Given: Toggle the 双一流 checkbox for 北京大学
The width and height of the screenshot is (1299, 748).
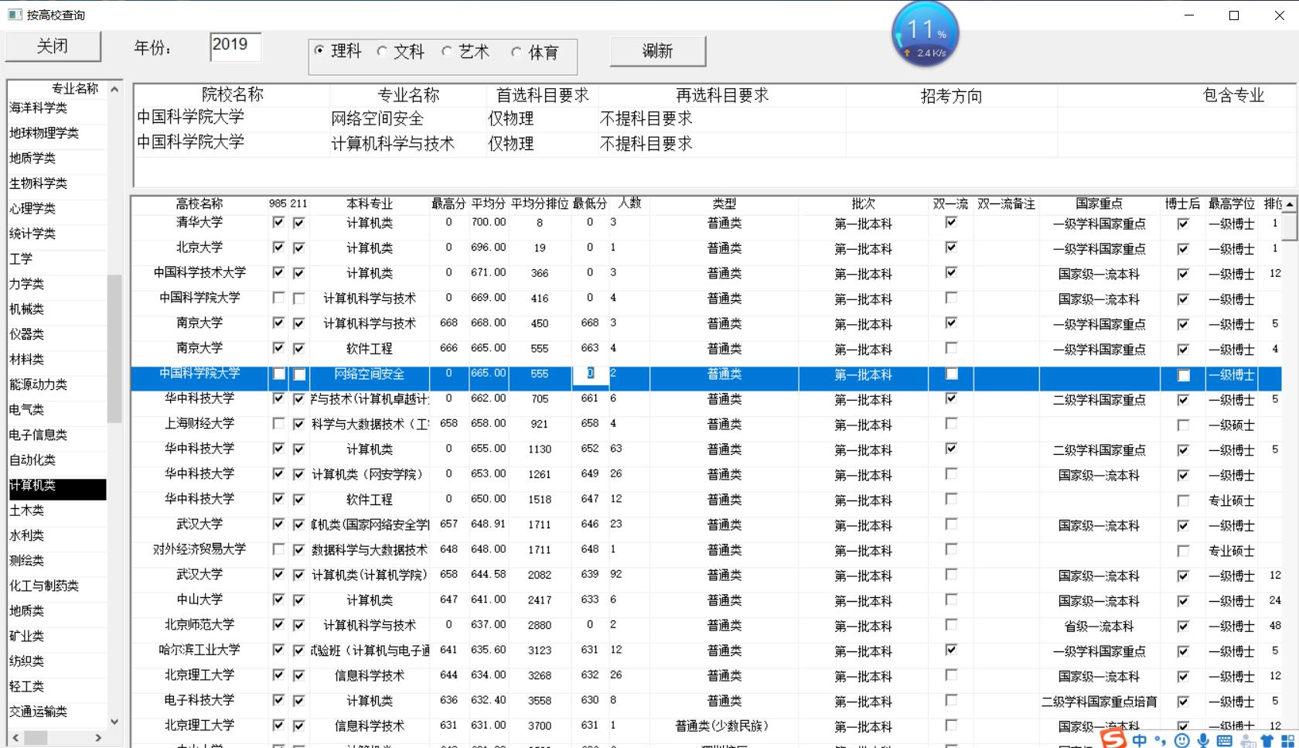Looking at the screenshot, I should click(951, 248).
